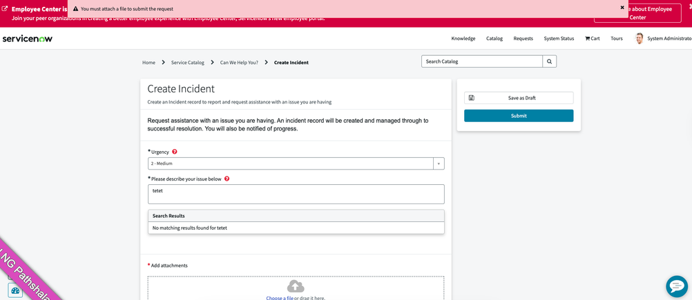The image size is (692, 300).
Task: Click the cloud upload icon
Action: (x=296, y=286)
